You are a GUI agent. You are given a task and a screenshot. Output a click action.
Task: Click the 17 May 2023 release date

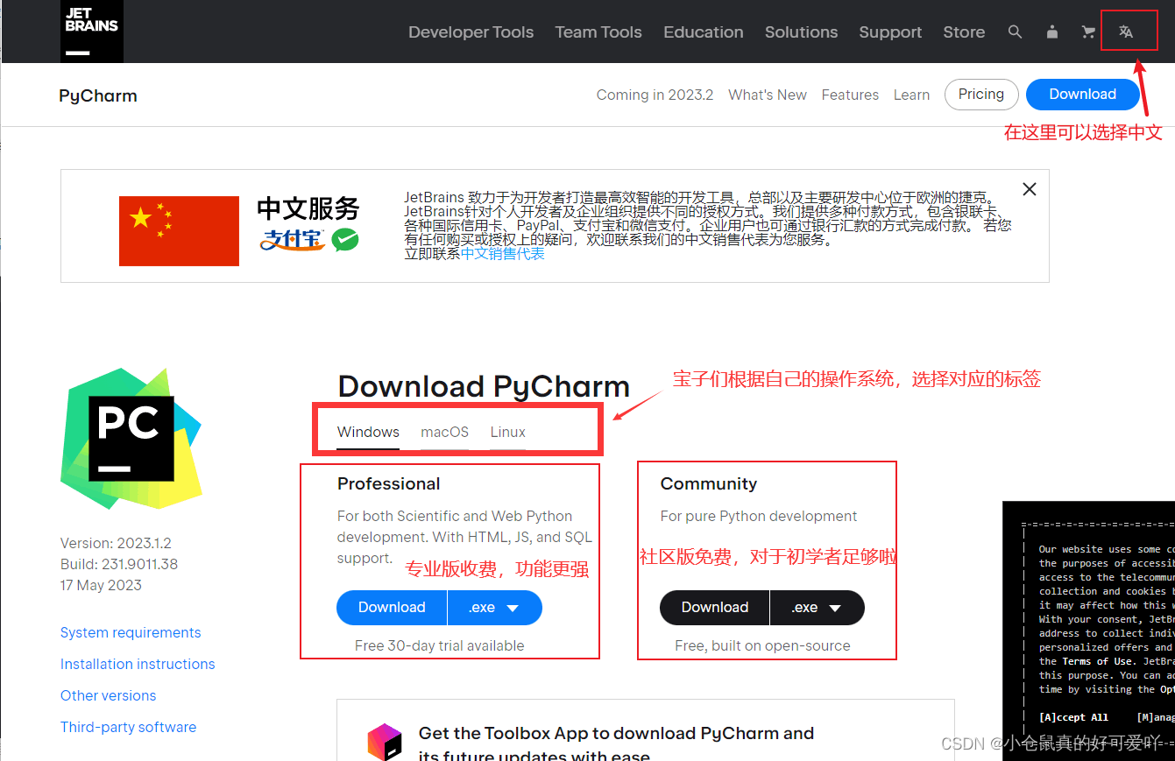tap(101, 585)
